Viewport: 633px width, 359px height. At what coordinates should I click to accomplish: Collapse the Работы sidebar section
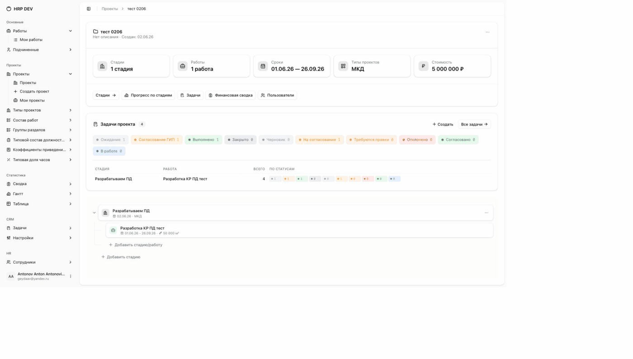(71, 31)
